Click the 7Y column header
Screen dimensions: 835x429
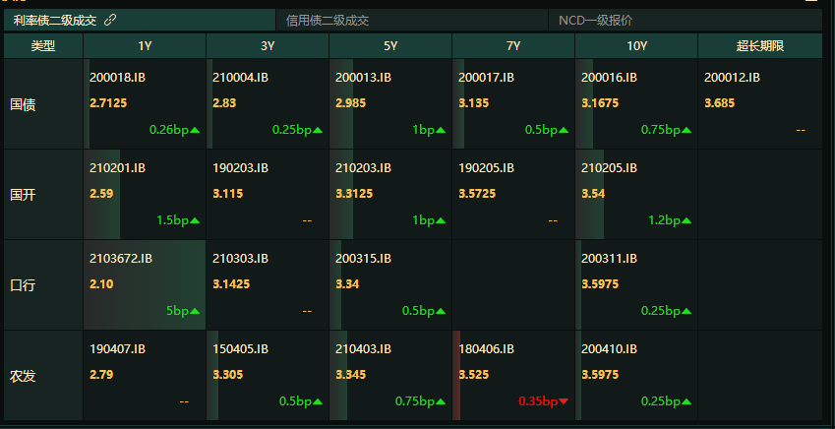(513, 46)
